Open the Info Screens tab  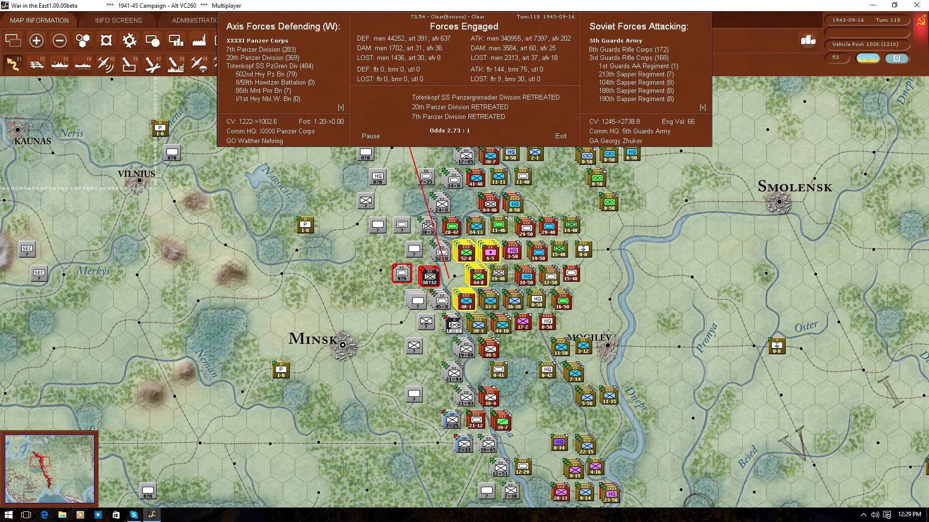(119, 20)
